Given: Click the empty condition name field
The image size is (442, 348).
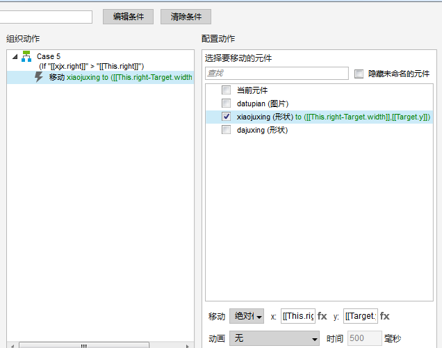Looking at the screenshot, I should 46,17.
